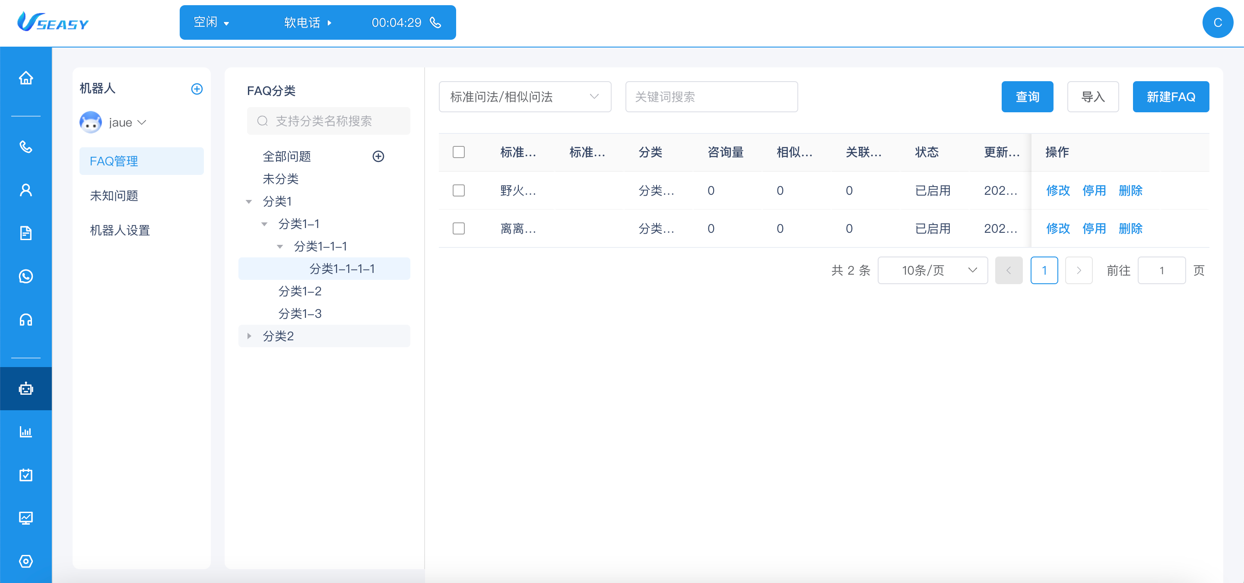Screen dimensions: 1244x583
Task: Open the settings hexagon sidebar icon
Action: (25, 561)
